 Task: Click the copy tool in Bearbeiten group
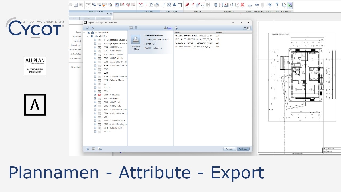216,5
